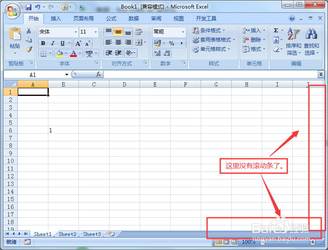Open 单元格样式 cell styles menu
This screenshot has height=250, width=328.
click(211, 49)
